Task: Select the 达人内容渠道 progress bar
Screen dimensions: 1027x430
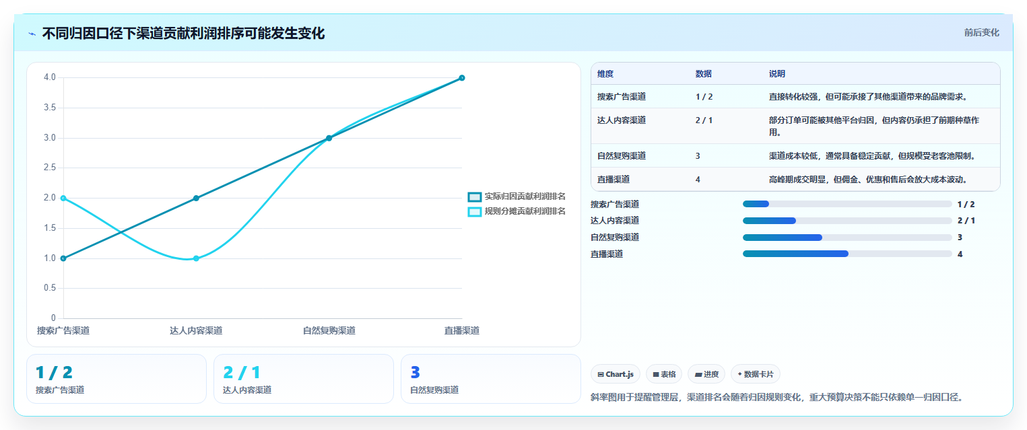Action: pyautogui.click(x=847, y=221)
